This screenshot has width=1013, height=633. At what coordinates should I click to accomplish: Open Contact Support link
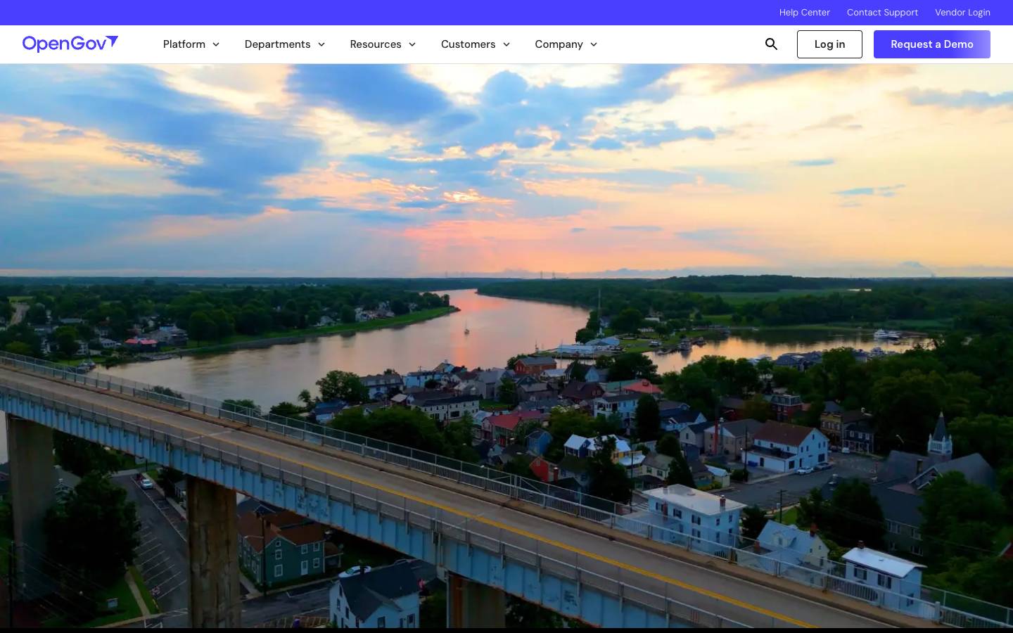click(882, 13)
